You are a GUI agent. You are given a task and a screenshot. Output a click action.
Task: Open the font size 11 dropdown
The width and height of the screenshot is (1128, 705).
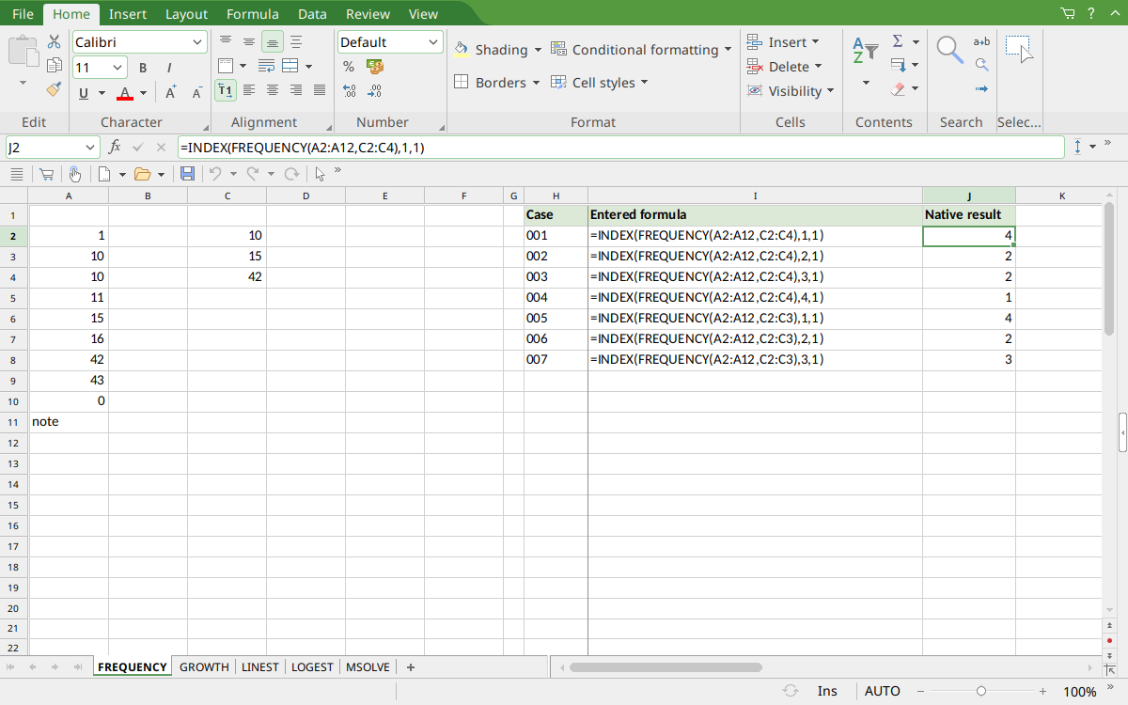[x=117, y=68]
